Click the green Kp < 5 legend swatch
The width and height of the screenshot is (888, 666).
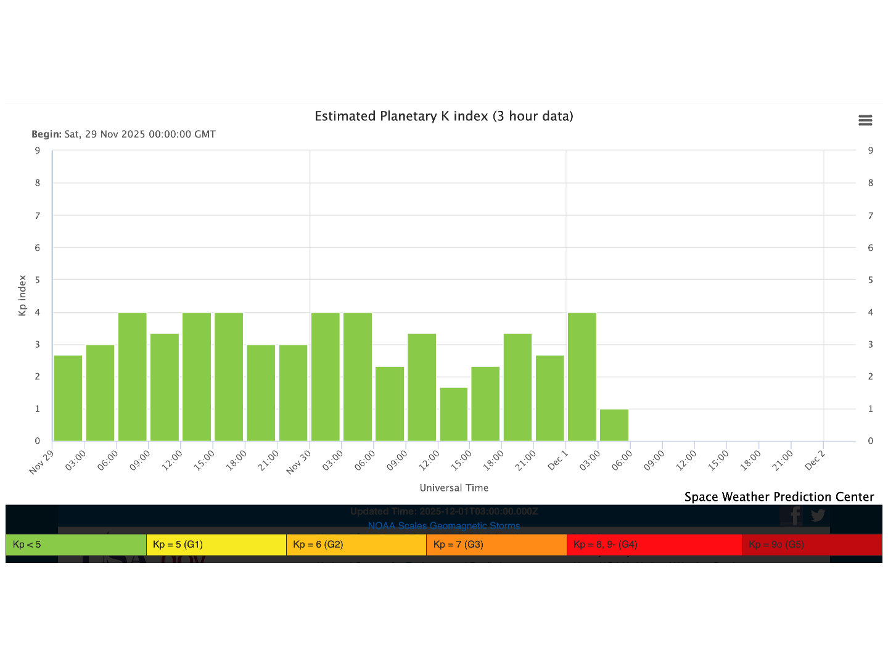tap(76, 545)
